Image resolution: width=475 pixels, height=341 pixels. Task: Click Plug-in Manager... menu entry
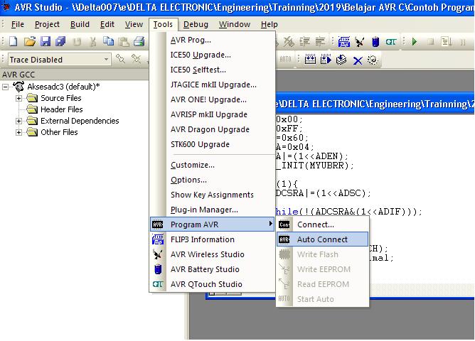[x=204, y=210]
